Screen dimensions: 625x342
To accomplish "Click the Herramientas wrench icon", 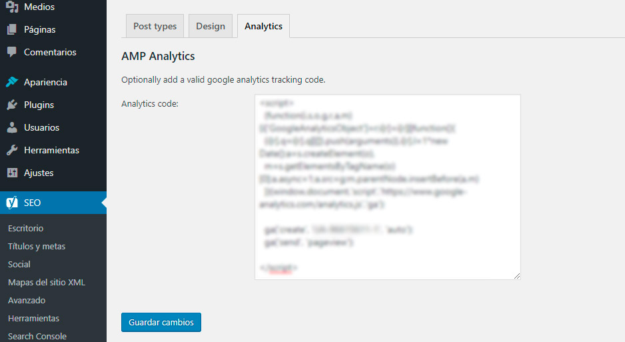I will pyautogui.click(x=12, y=150).
